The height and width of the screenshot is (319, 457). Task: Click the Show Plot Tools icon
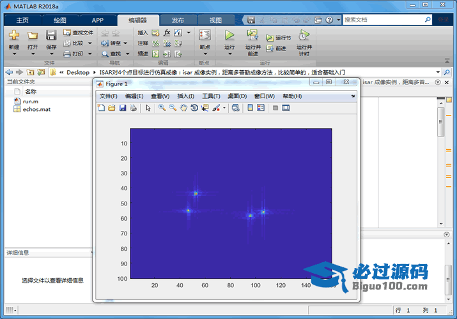coord(286,108)
